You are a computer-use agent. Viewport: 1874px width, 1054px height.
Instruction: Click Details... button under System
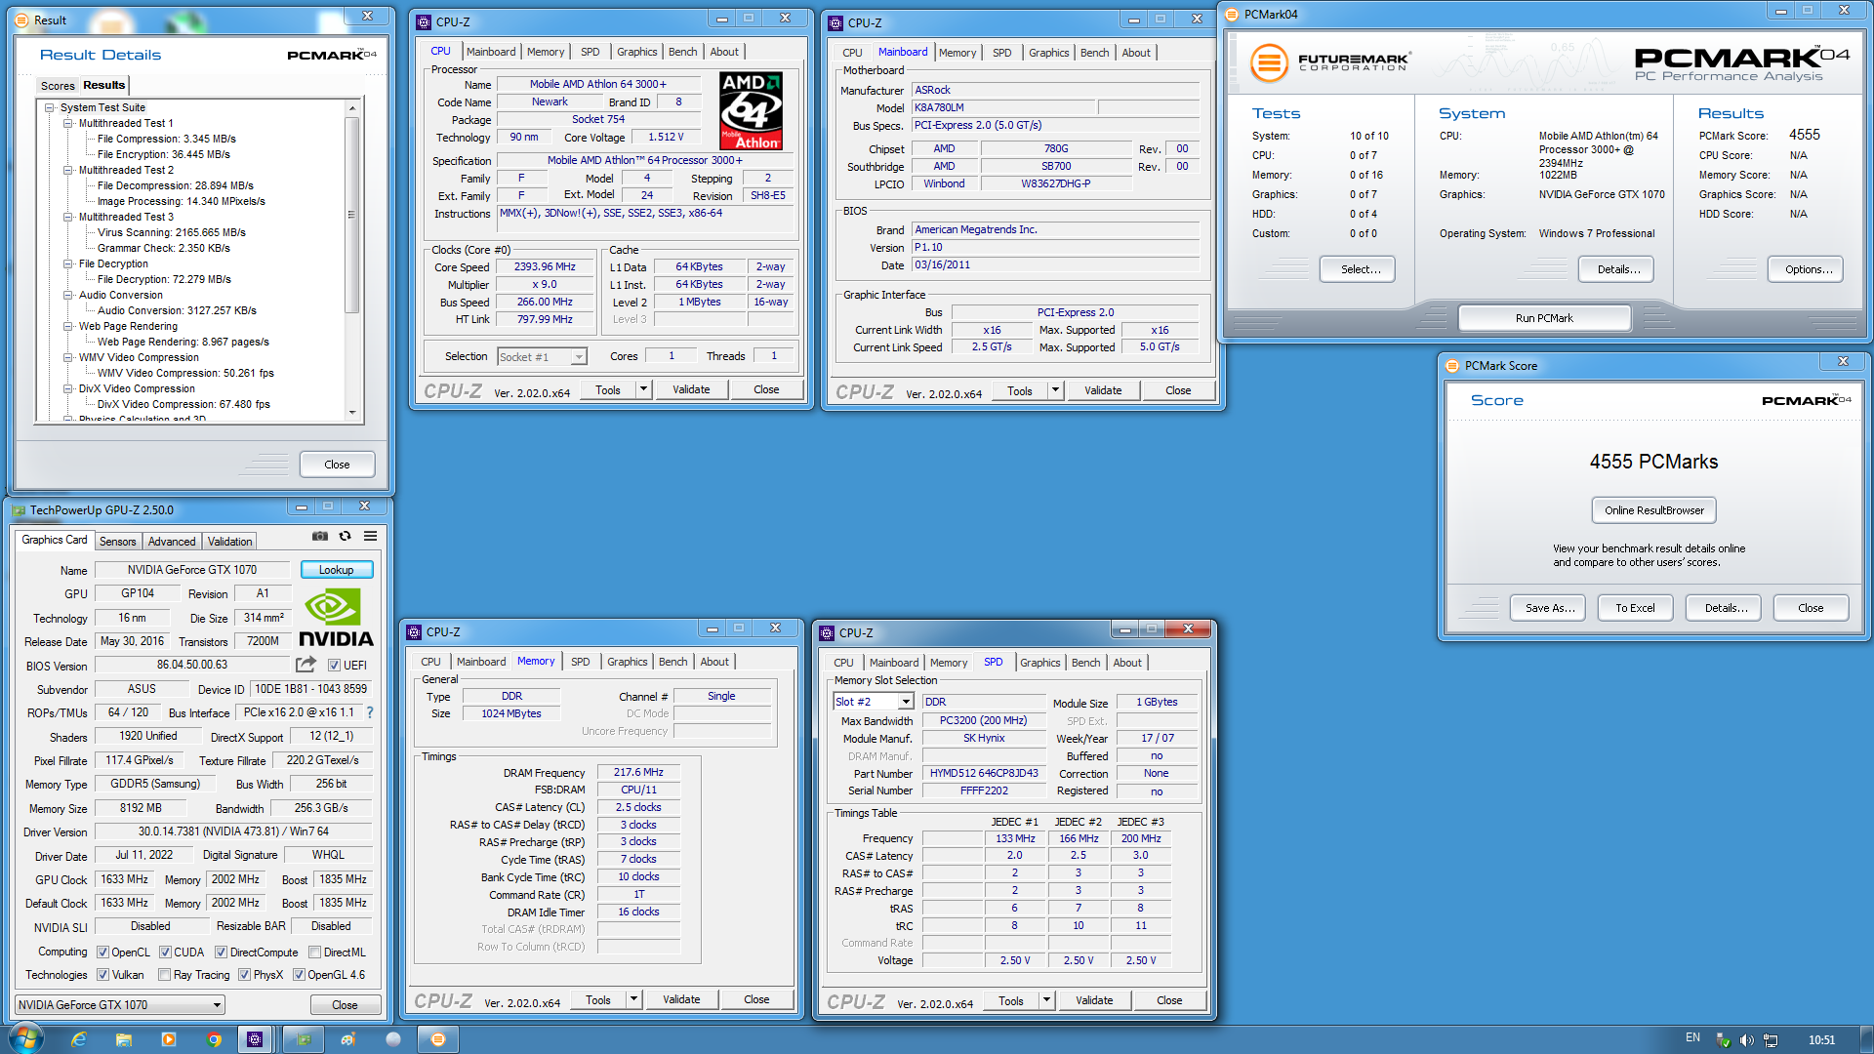tap(1616, 269)
